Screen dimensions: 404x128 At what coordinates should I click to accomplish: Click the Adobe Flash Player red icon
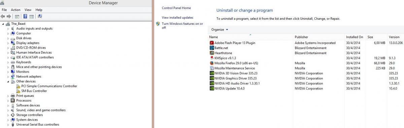pos(212,43)
